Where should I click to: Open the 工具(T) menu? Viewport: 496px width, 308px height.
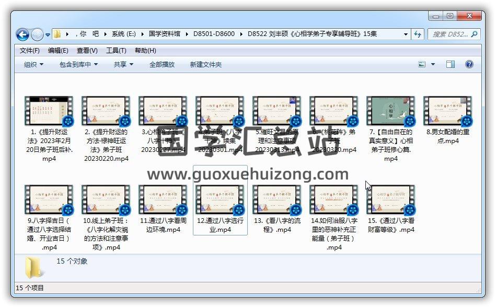click(x=116, y=51)
